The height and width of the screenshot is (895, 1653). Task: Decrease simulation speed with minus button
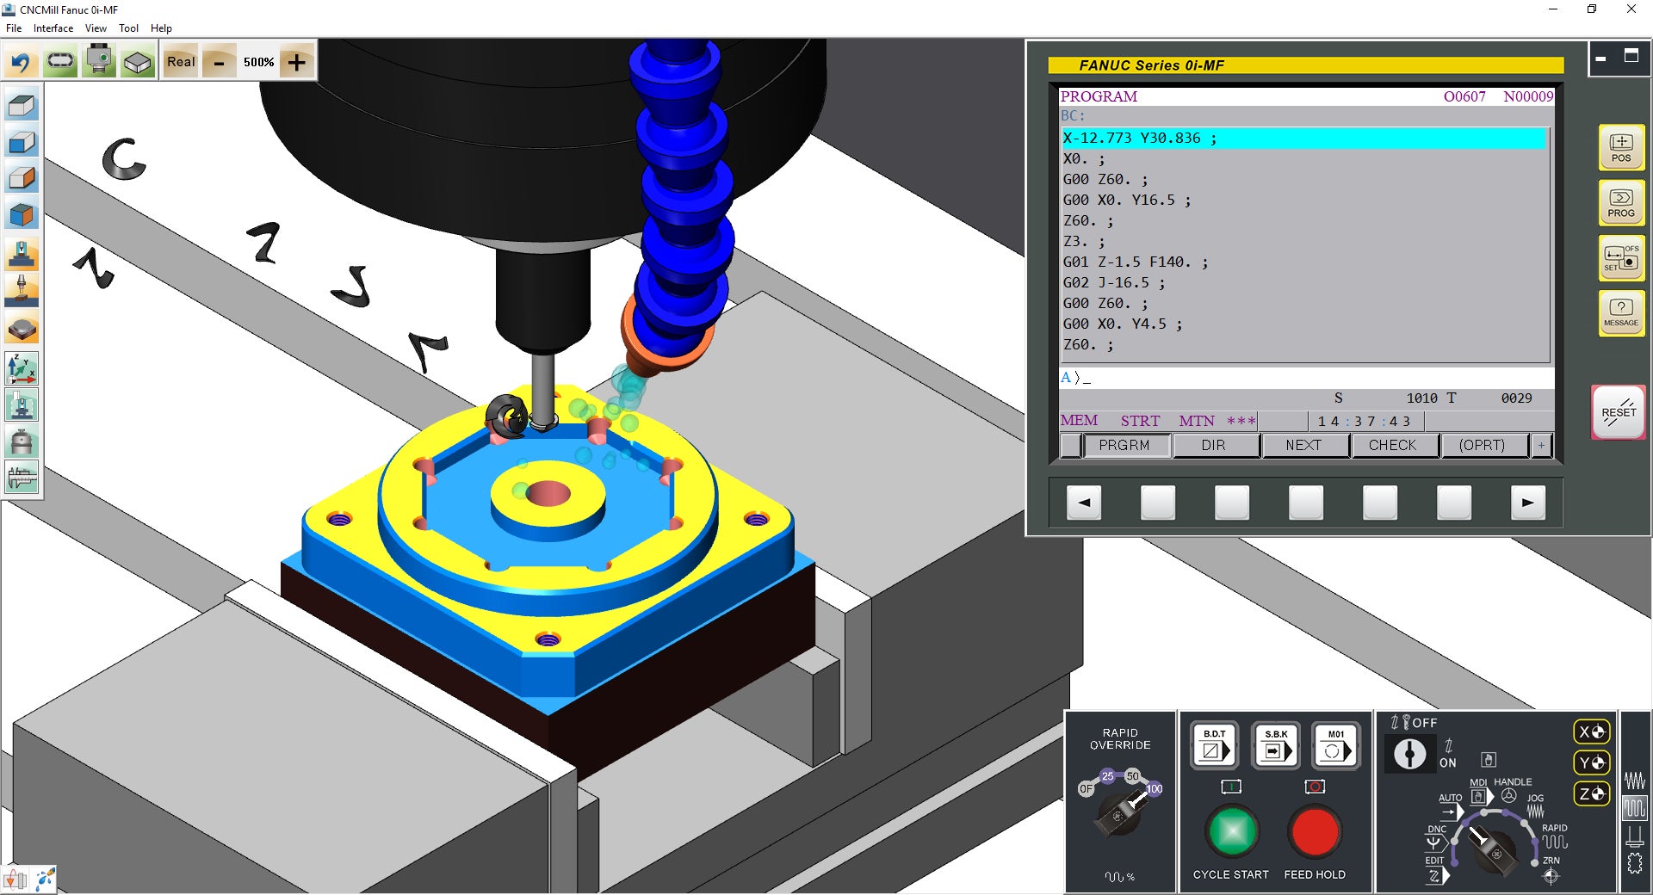[220, 62]
